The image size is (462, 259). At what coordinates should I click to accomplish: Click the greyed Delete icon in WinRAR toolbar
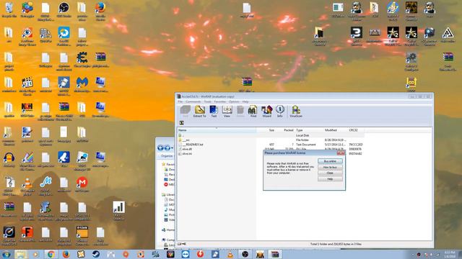pyautogui.click(x=240, y=112)
